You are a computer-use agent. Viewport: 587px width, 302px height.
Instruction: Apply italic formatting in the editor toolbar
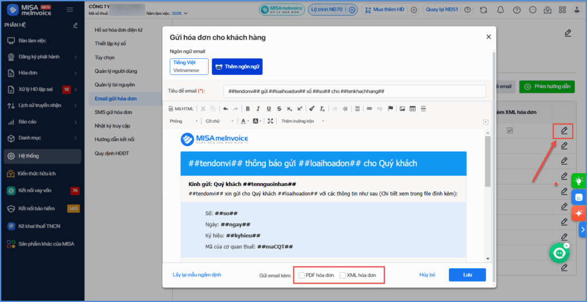[x=259, y=109]
